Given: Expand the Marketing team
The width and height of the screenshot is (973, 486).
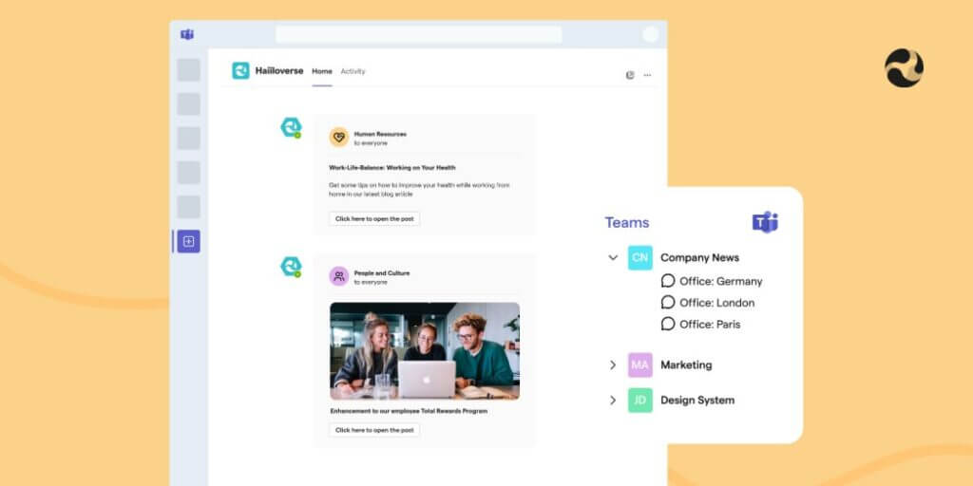Looking at the screenshot, I should (613, 365).
